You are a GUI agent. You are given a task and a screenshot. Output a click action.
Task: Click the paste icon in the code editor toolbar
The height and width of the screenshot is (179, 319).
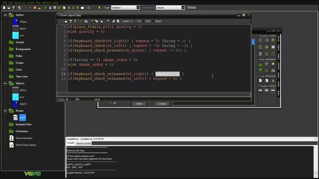click(102, 21)
